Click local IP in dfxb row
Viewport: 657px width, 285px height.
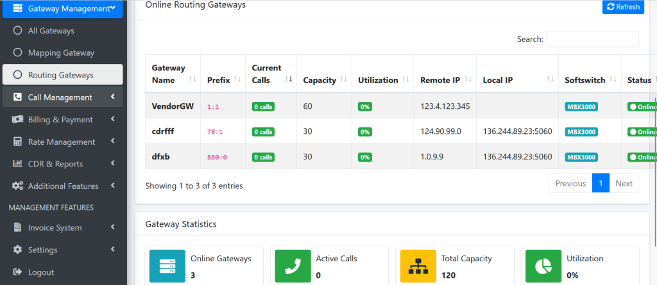(x=518, y=156)
